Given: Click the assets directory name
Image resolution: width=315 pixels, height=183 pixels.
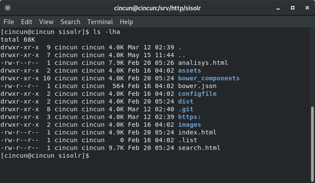Looking at the screenshot, I should click(x=189, y=70).
